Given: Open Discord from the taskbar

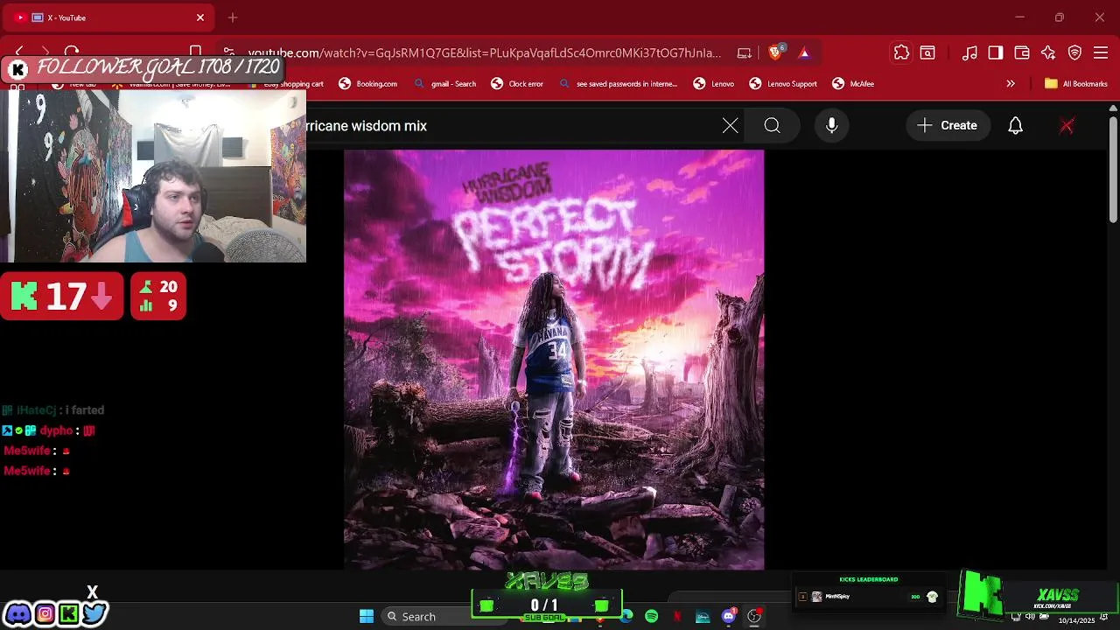Looking at the screenshot, I should click(x=728, y=616).
